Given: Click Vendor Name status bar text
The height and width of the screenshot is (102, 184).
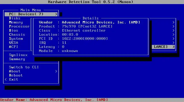Looking at the screenshot, I should click(x=54, y=100).
